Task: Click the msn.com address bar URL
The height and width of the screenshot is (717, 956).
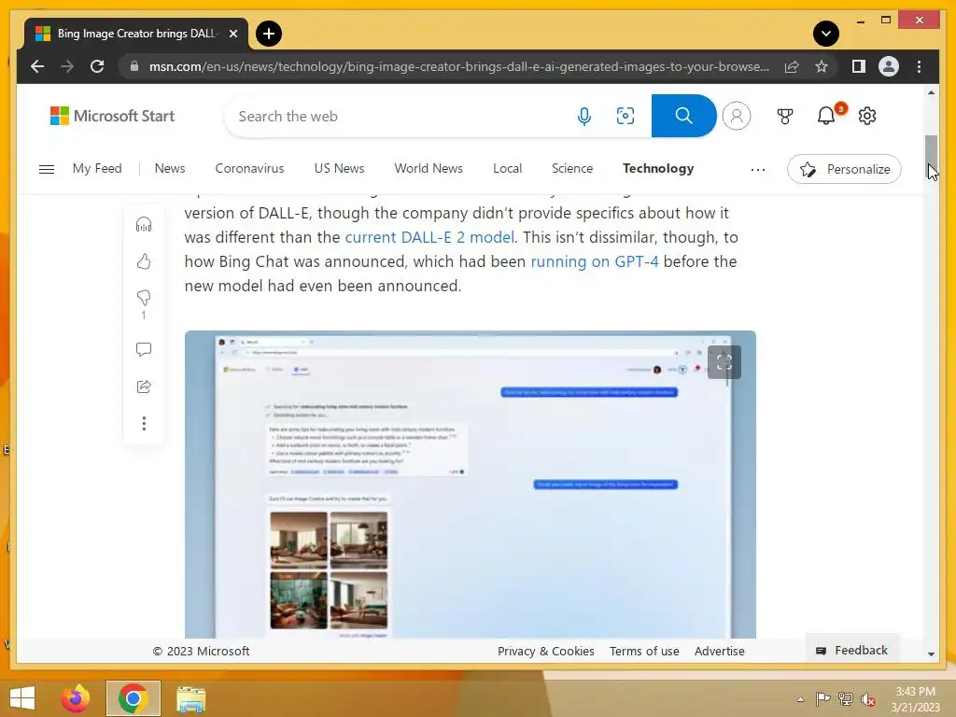Action: [458, 66]
